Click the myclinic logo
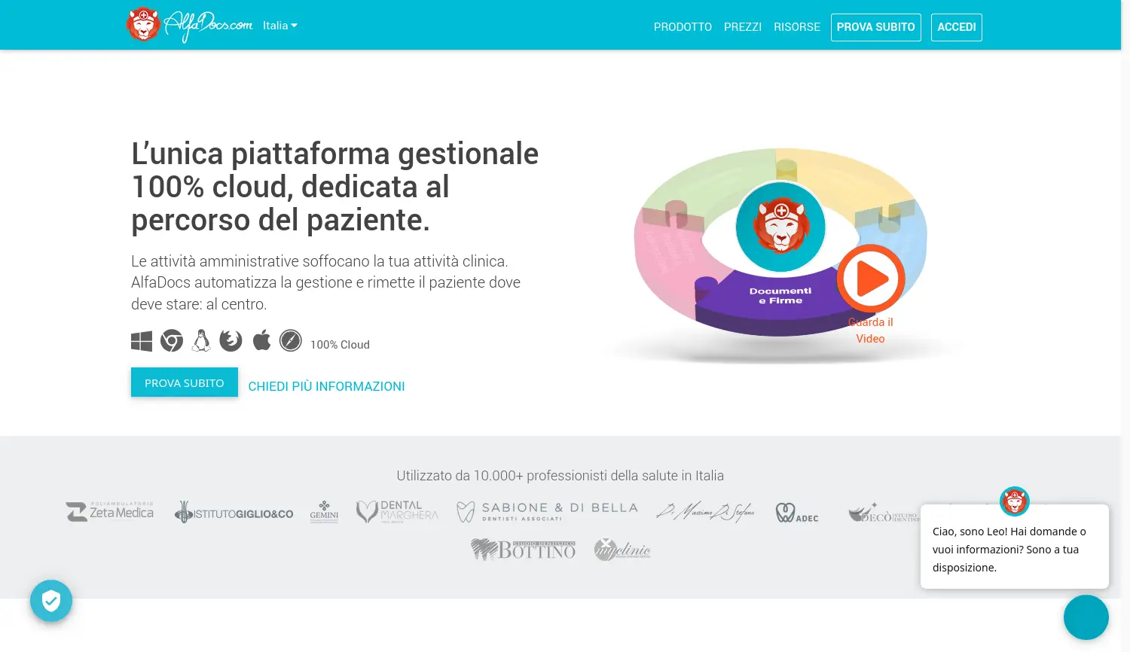Viewport: 1130px width, 652px height. pos(621,550)
